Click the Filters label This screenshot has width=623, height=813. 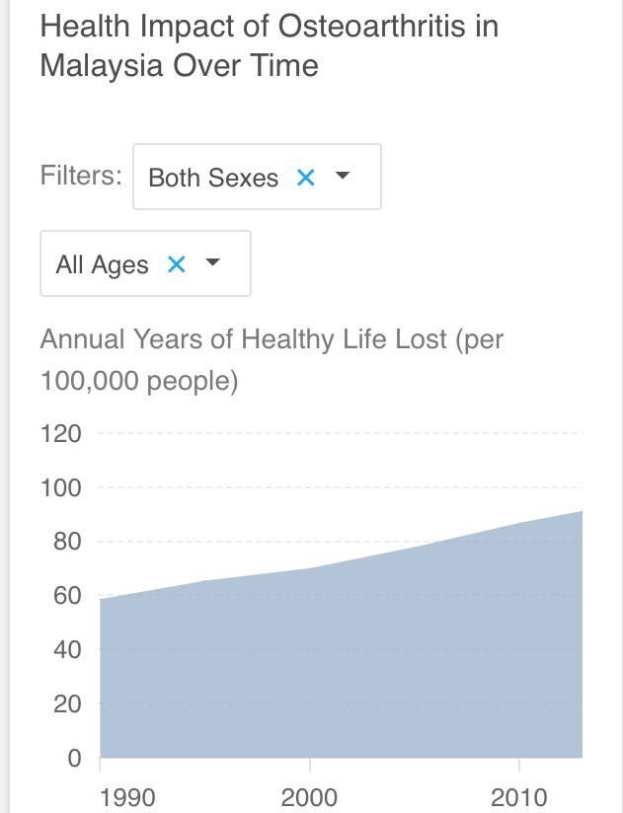81,176
